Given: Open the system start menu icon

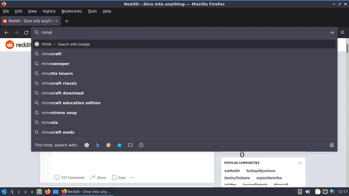Looking at the screenshot, I should (x=4, y=192).
